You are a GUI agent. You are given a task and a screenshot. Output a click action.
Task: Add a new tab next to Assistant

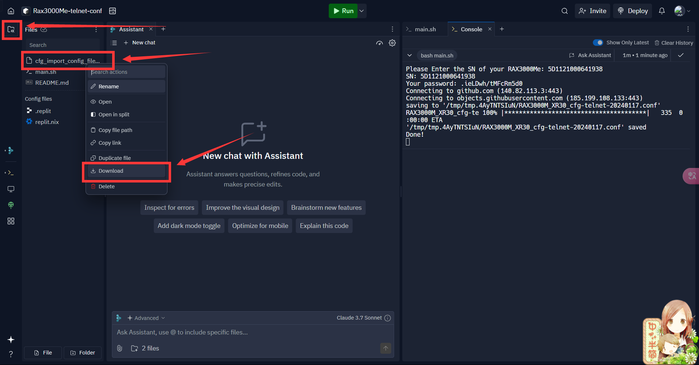[x=163, y=29]
